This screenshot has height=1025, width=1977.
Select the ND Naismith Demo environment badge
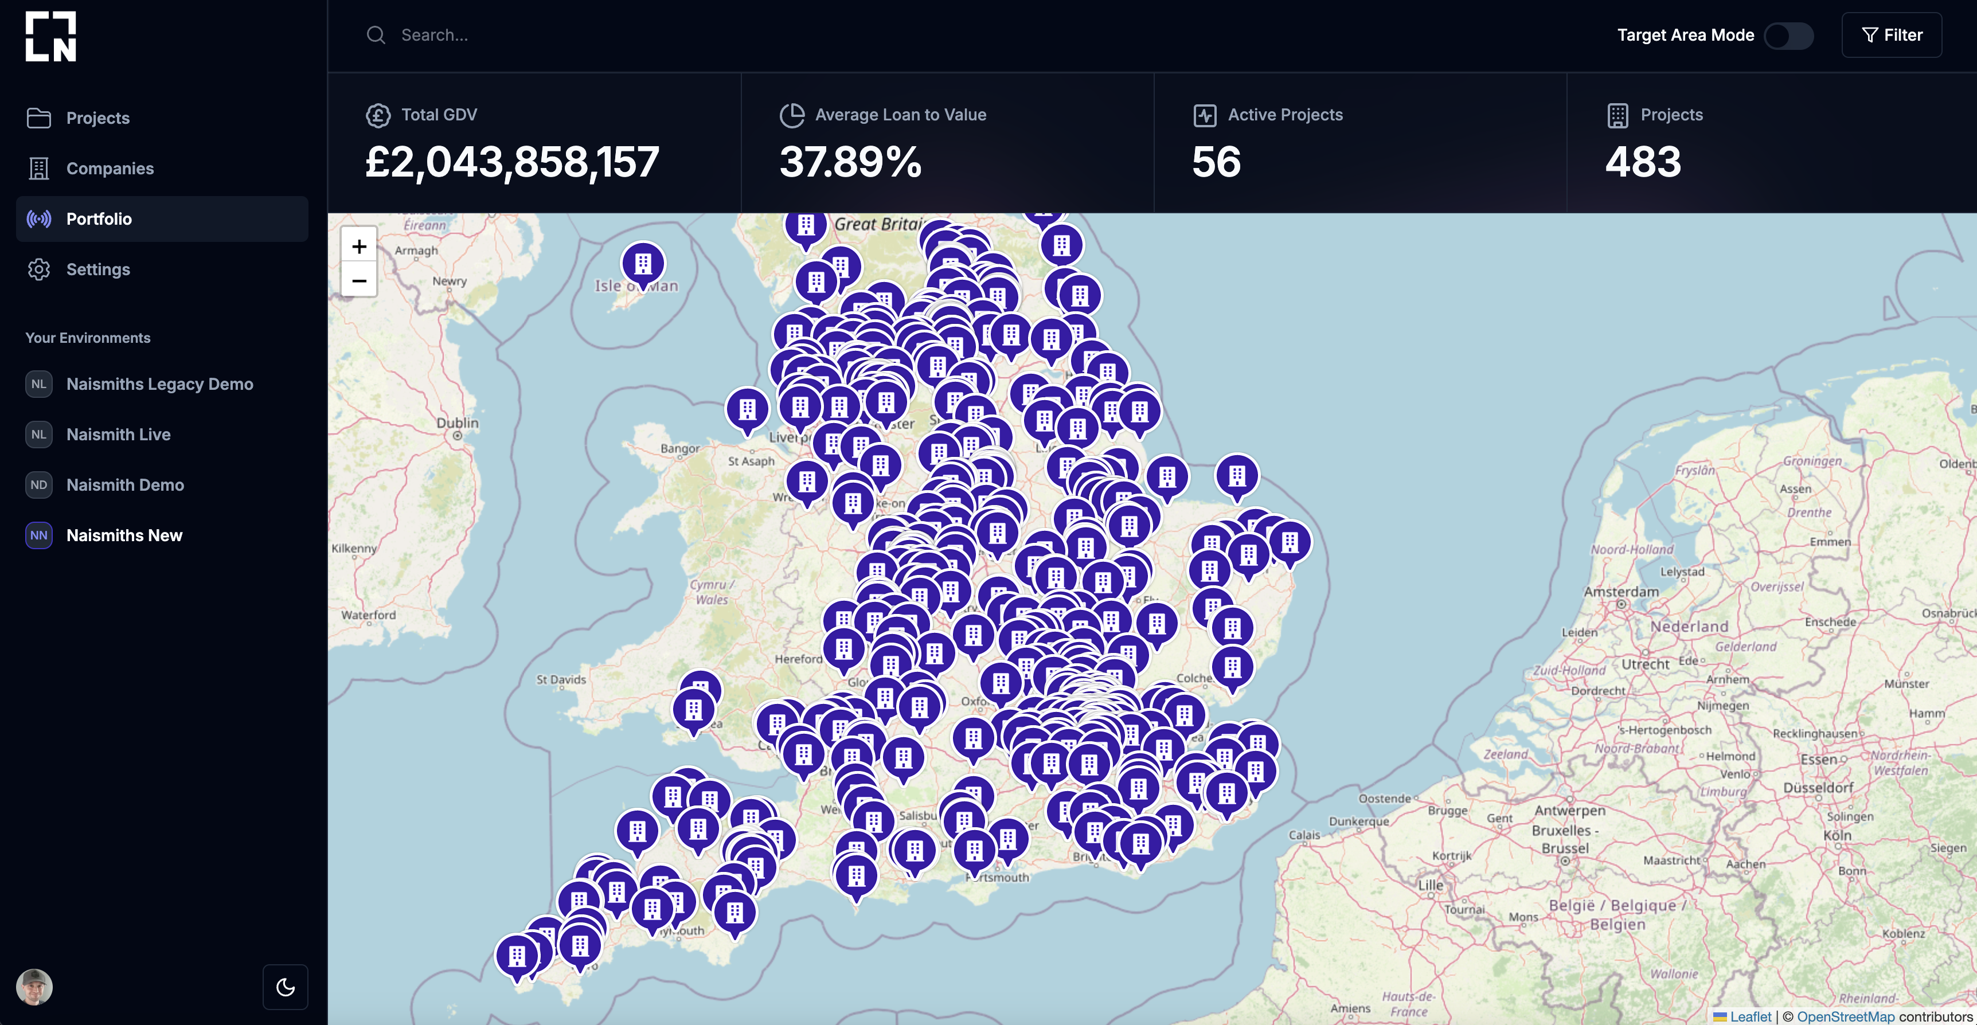coord(39,485)
